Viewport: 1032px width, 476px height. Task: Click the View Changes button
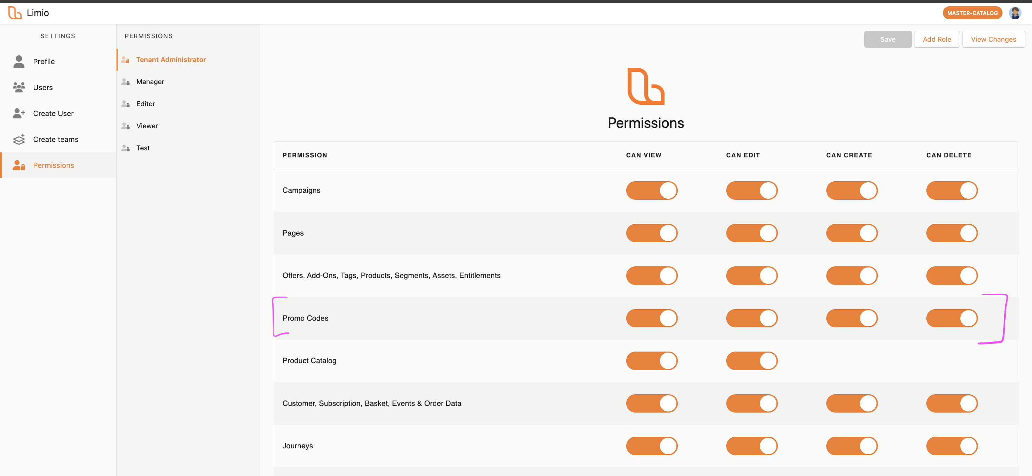(993, 39)
